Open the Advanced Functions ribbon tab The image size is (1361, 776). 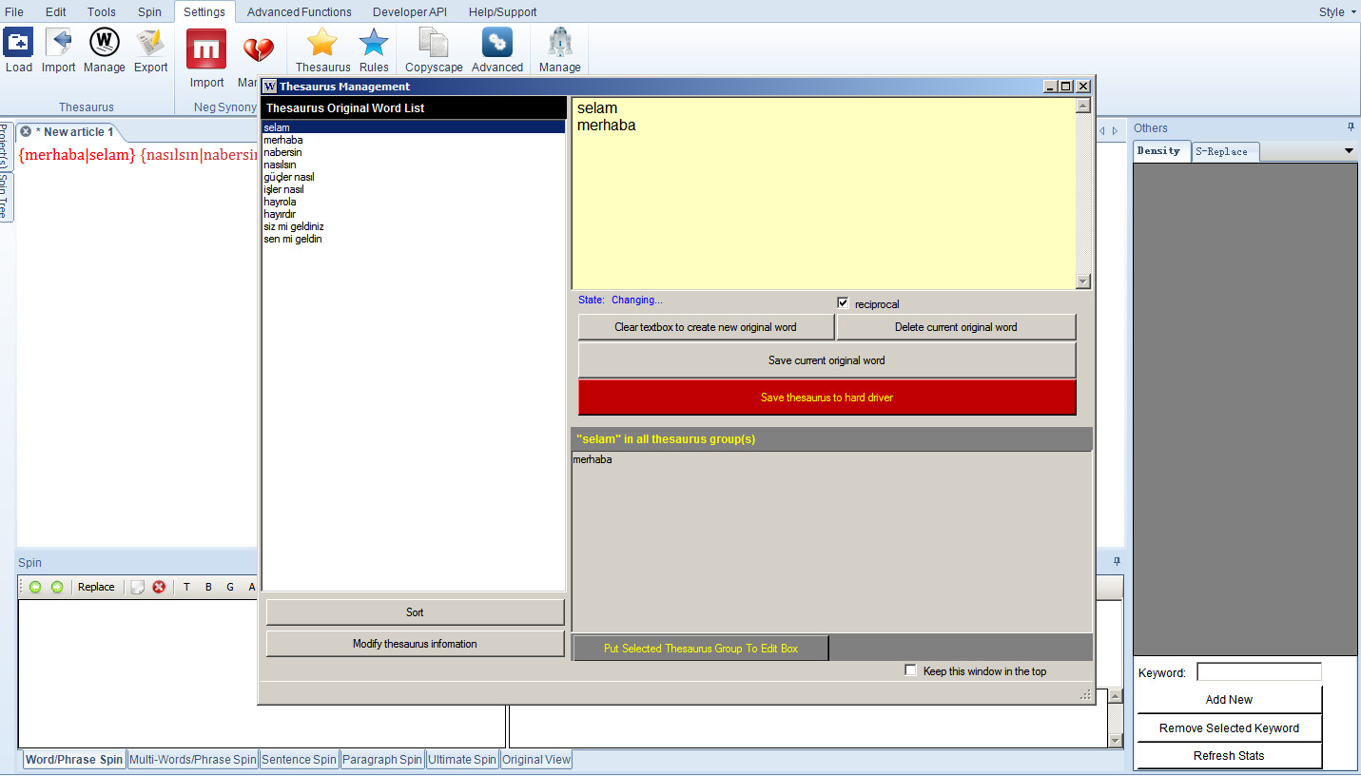click(x=299, y=12)
